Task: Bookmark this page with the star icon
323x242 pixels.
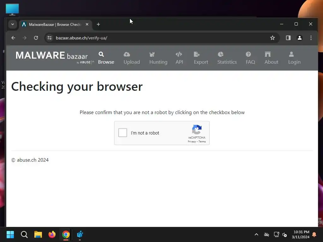Action: pos(272,38)
